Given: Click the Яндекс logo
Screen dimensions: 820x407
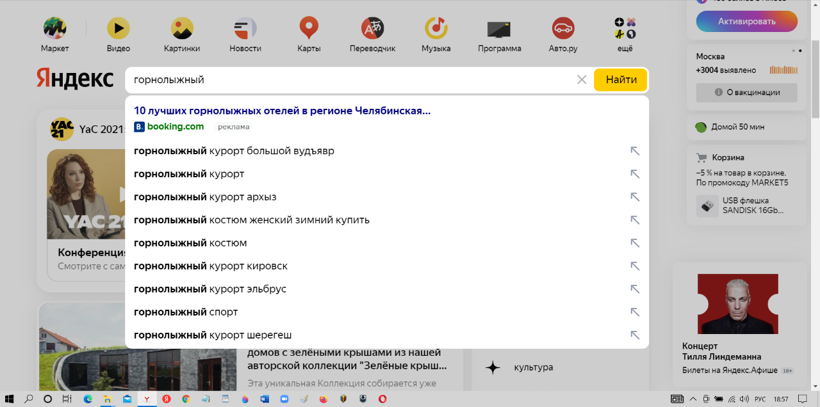Looking at the screenshot, I should coord(75,78).
